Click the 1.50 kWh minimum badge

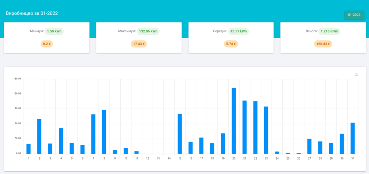(x=54, y=31)
